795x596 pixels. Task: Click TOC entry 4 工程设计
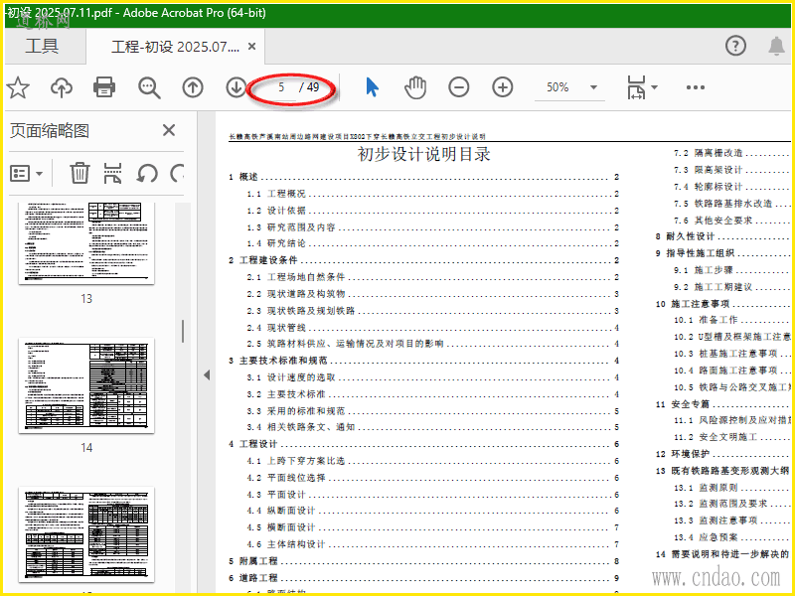(424, 444)
